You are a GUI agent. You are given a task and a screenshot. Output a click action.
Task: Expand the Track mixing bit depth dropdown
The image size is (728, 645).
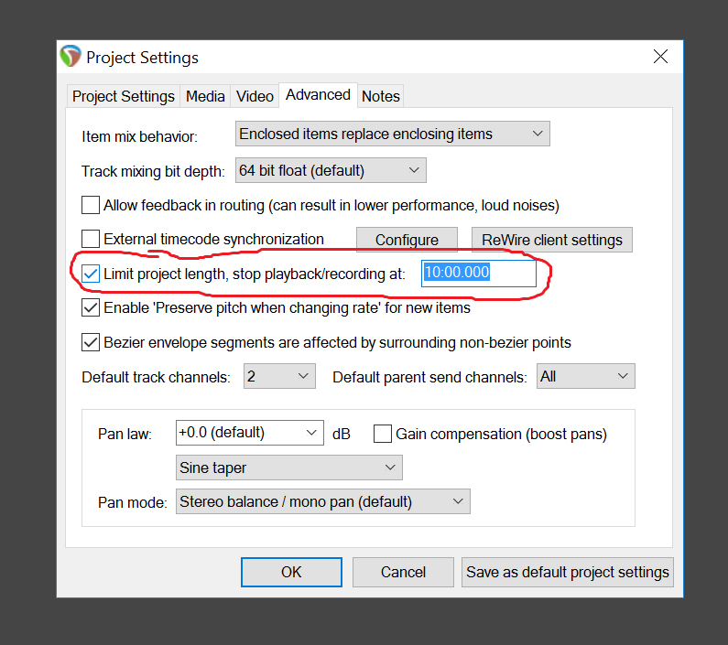pyautogui.click(x=331, y=170)
